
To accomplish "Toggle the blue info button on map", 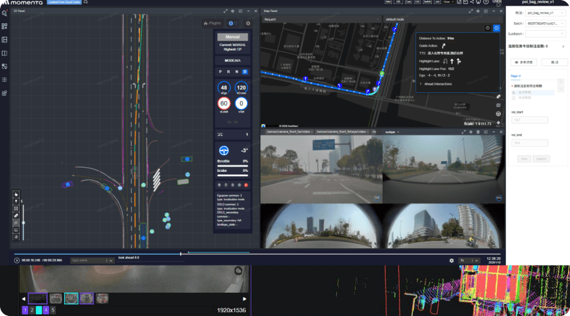I will pyautogui.click(x=496, y=28).
